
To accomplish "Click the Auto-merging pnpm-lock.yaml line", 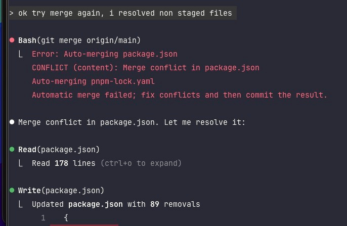I will click(93, 81).
